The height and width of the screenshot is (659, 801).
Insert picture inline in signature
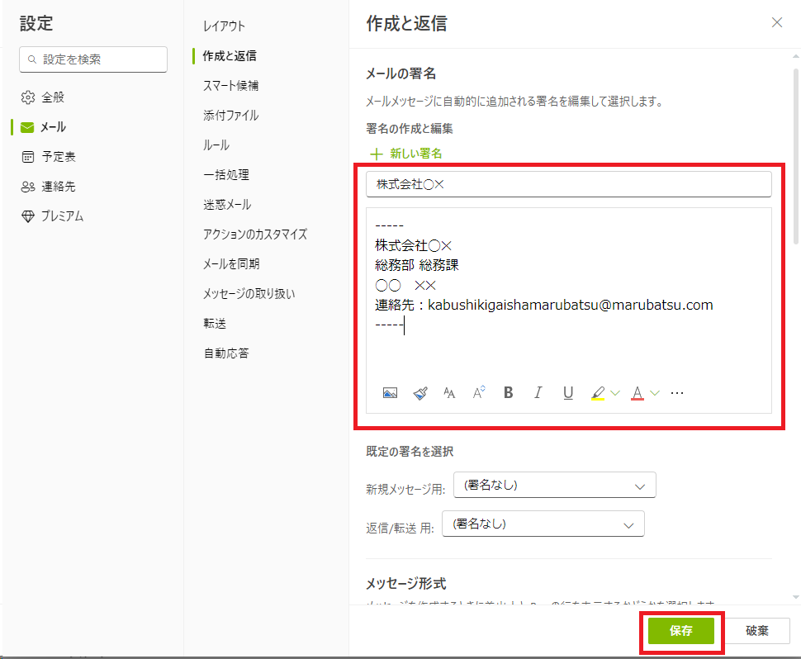coord(391,393)
